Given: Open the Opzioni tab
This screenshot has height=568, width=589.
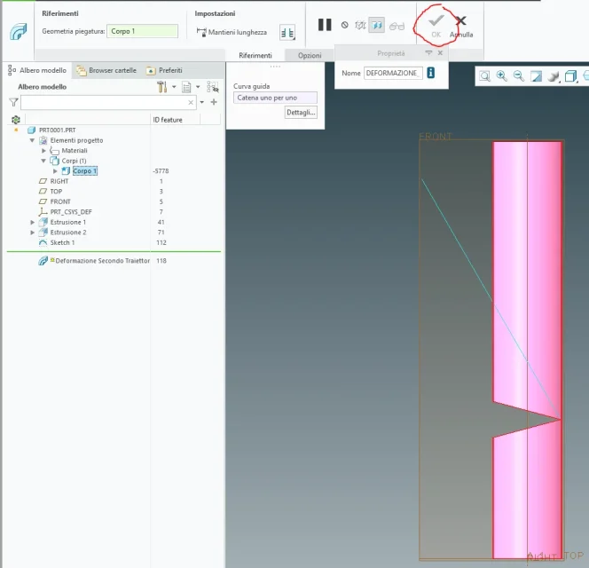Looking at the screenshot, I should pyautogui.click(x=310, y=55).
